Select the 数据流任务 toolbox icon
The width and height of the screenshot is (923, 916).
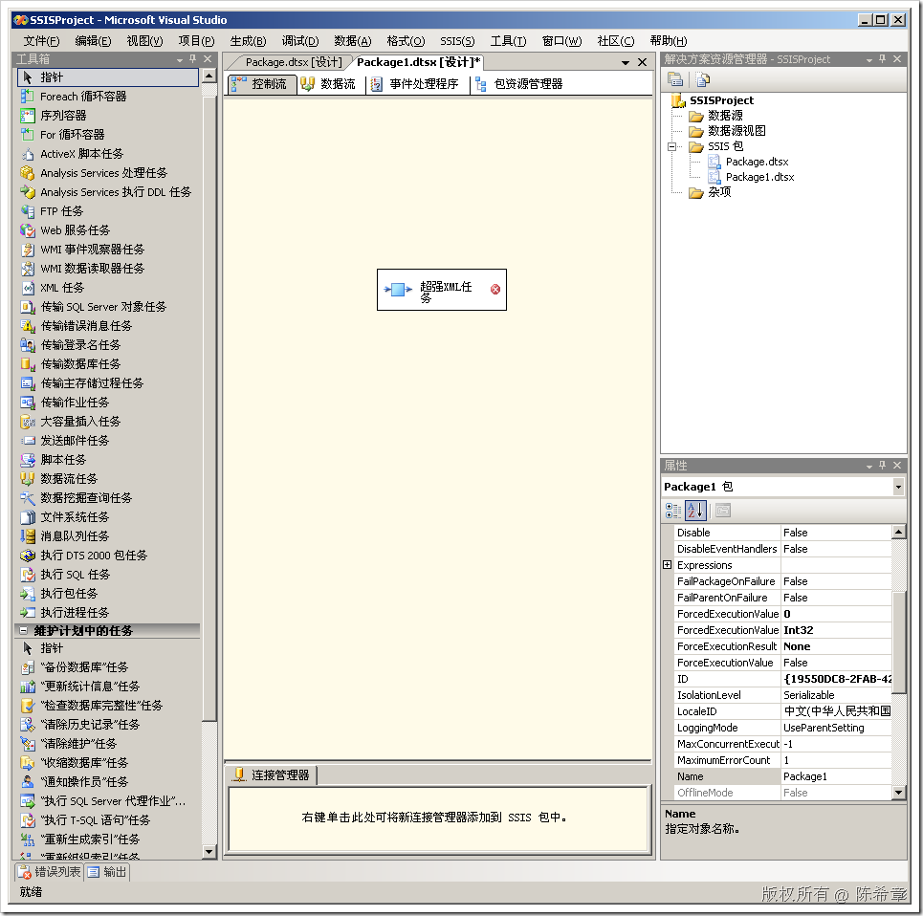tap(27, 478)
